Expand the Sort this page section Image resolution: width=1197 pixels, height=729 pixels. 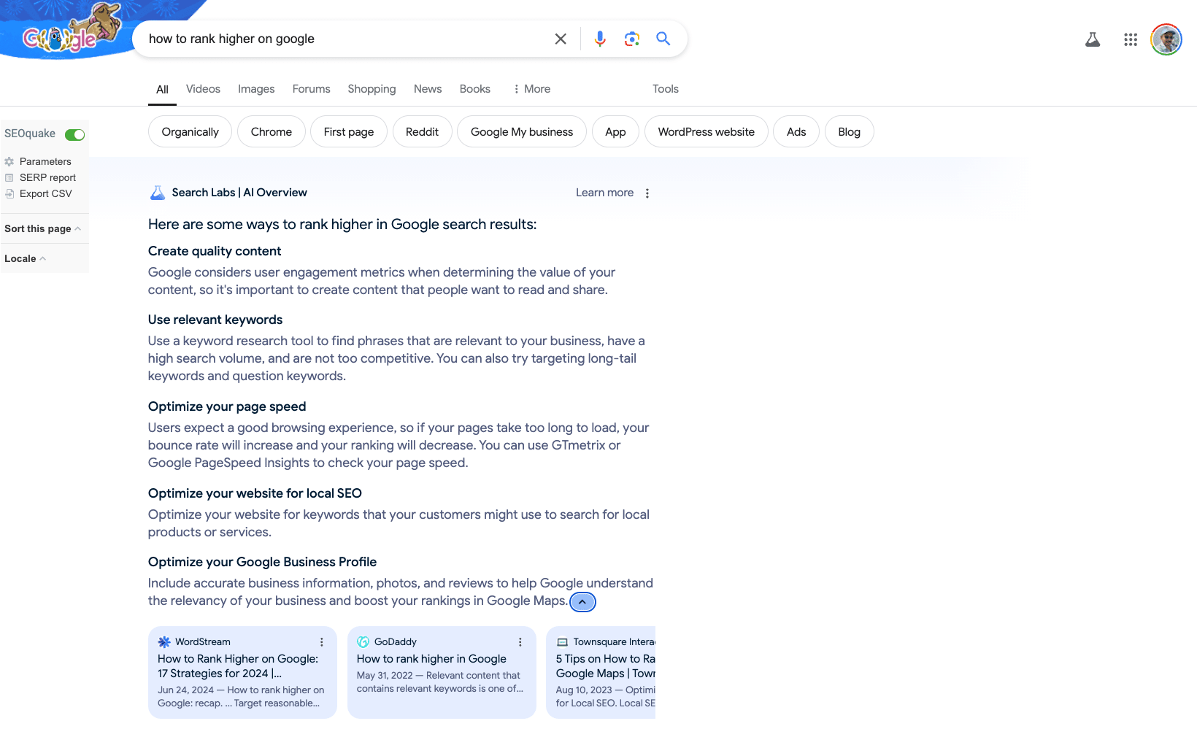(42, 228)
